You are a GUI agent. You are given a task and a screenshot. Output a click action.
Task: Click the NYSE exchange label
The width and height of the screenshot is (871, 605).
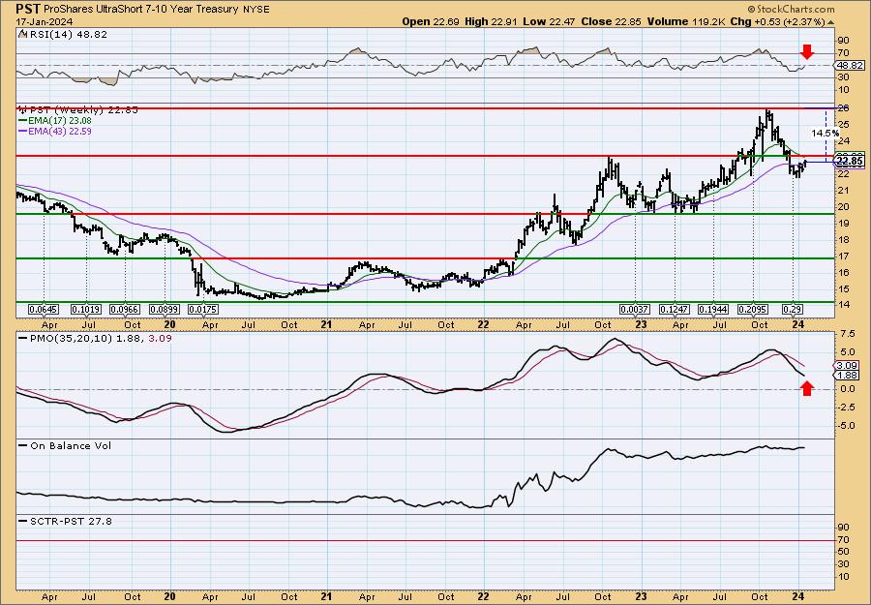click(255, 10)
